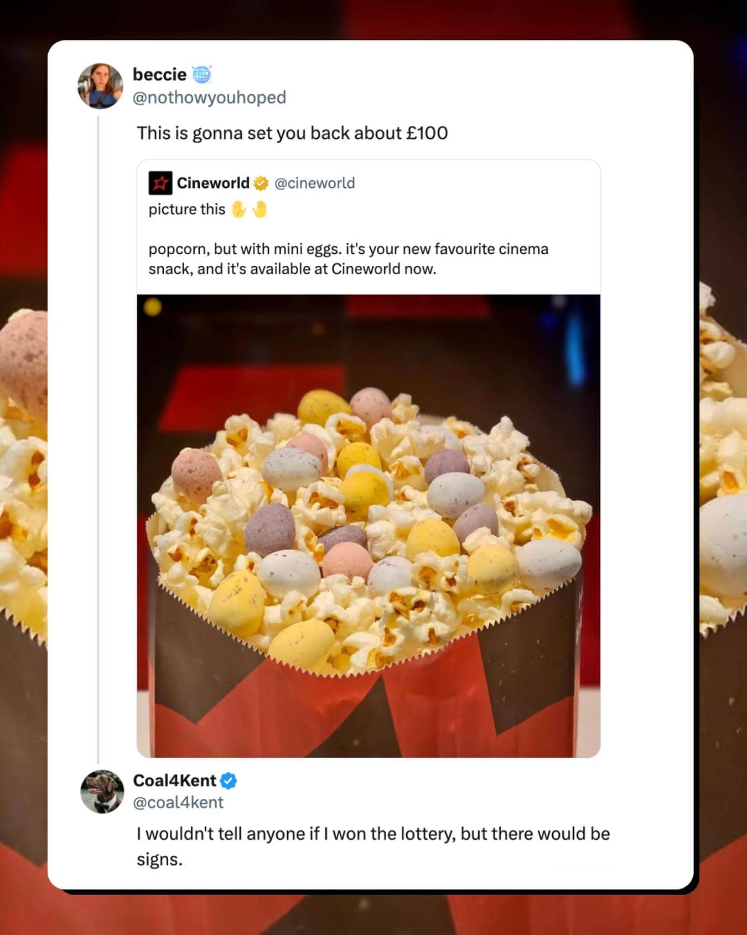Select the Coal4Kent display name
The width and height of the screenshot is (747, 935).
click(174, 780)
